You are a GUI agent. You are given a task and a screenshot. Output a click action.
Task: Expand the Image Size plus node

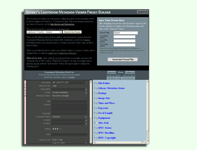point(95,98)
